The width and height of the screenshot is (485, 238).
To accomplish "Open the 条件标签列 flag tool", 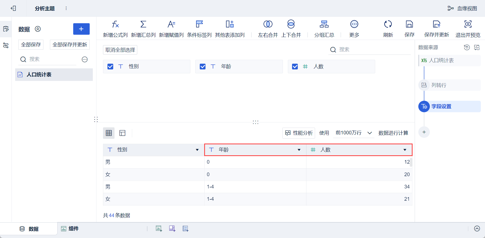I will pos(199,24).
